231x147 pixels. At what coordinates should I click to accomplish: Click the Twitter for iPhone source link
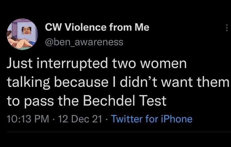click(x=152, y=119)
